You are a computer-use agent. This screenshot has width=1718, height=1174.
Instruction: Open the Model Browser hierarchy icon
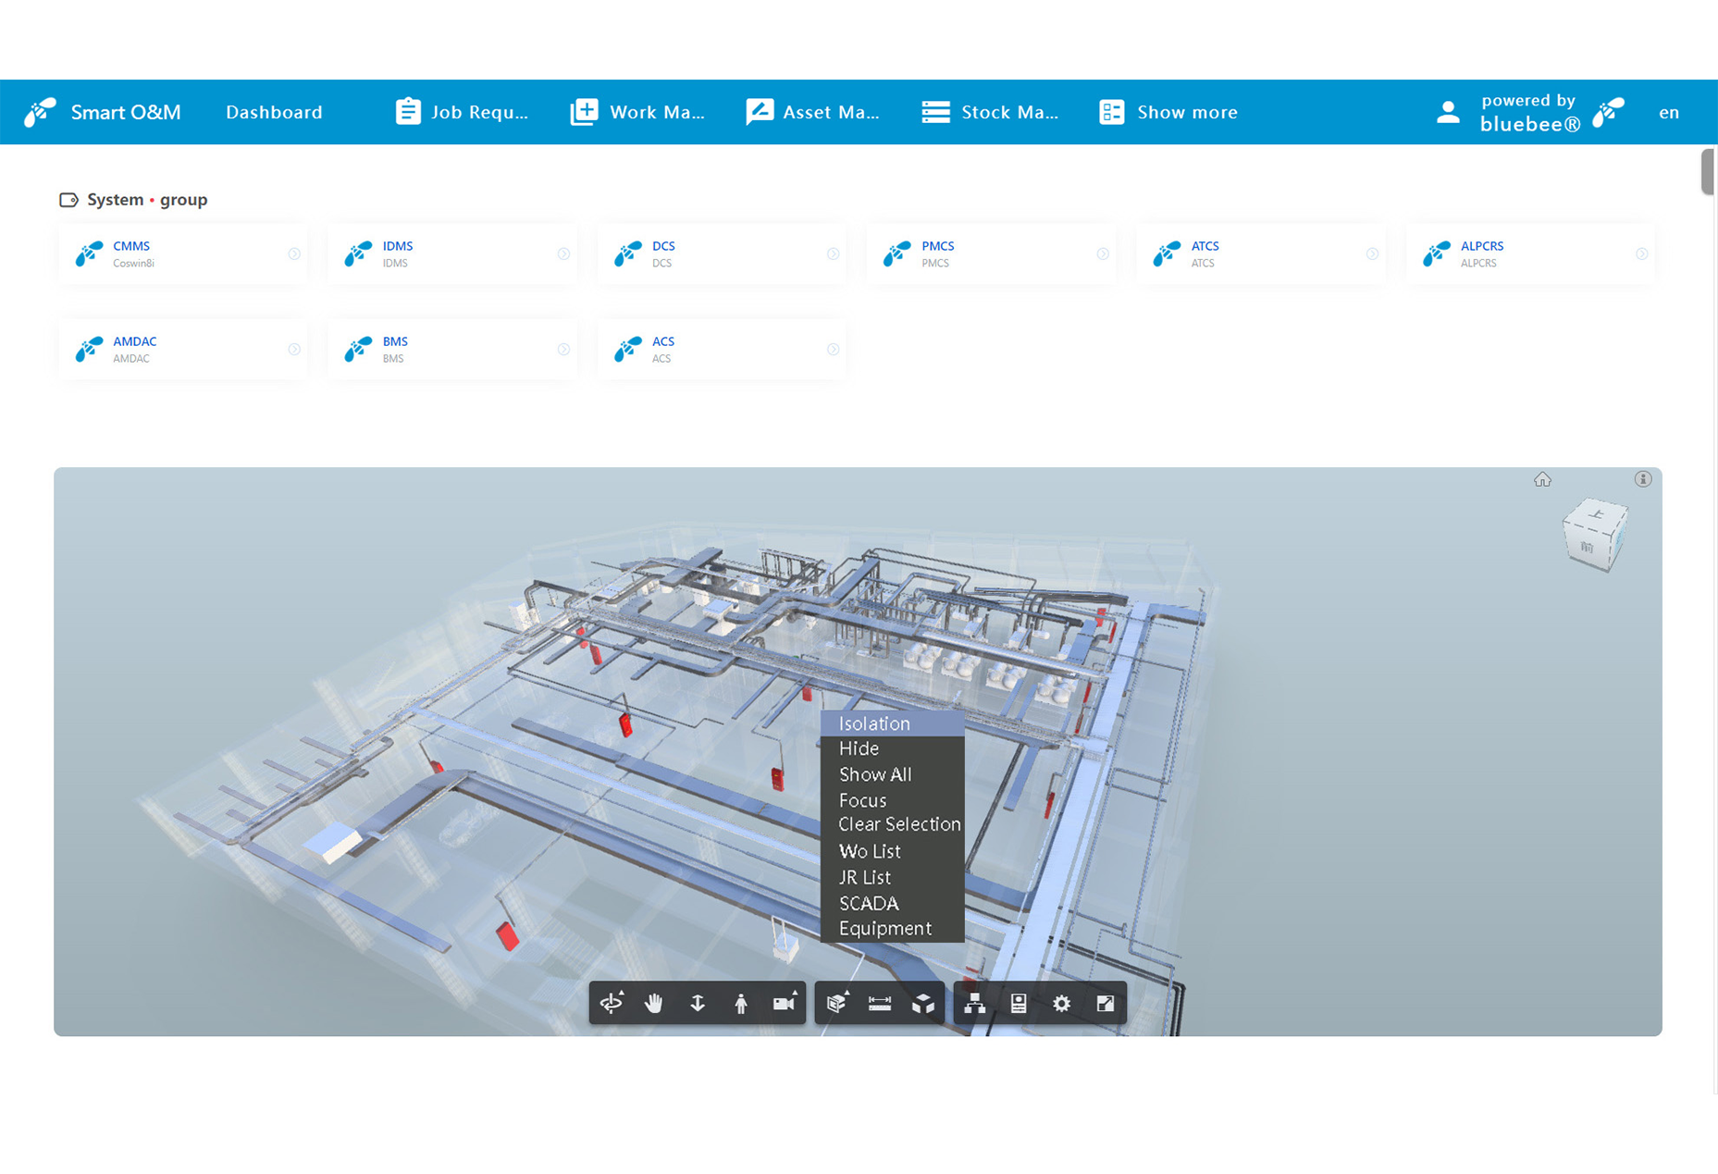pos(974,1003)
